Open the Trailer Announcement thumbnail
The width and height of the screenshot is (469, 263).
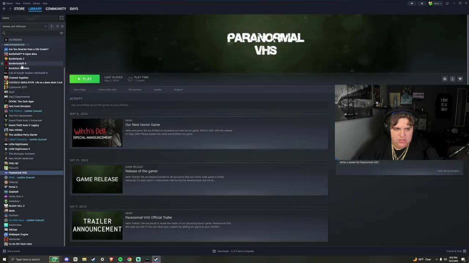coord(97,226)
